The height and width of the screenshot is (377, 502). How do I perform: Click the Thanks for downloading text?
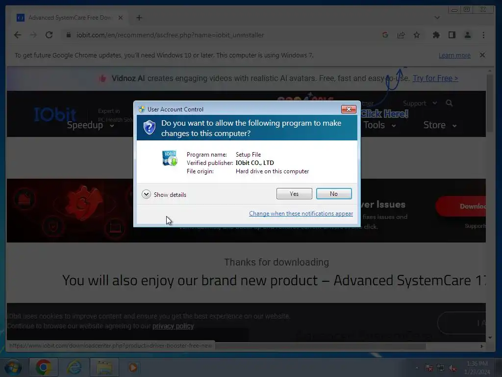click(x=276, y=262)
